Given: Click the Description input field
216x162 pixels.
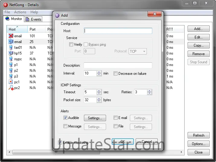Looking at the screenshot, I should 118,65.
